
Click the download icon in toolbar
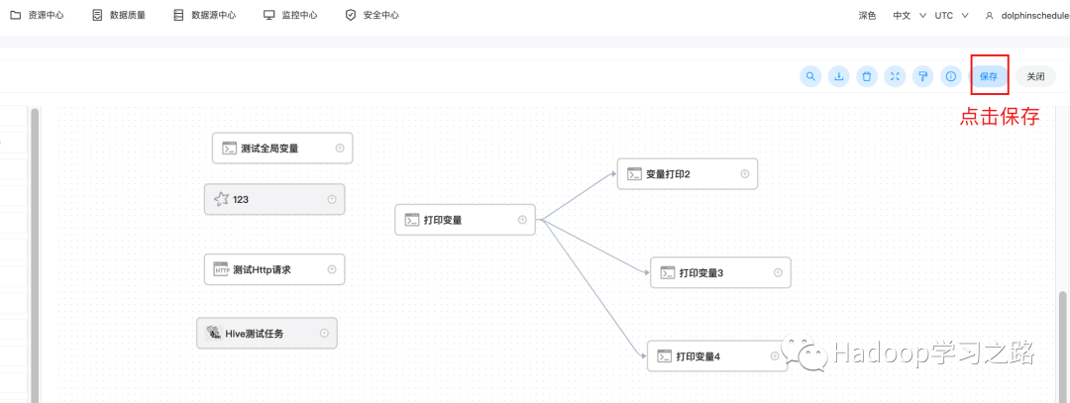click(x=838, y=76)
